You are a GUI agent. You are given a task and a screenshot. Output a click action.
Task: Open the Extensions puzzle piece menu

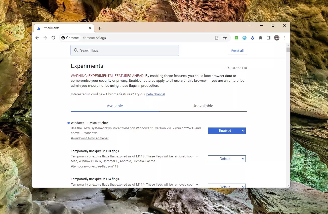point(261,38)
